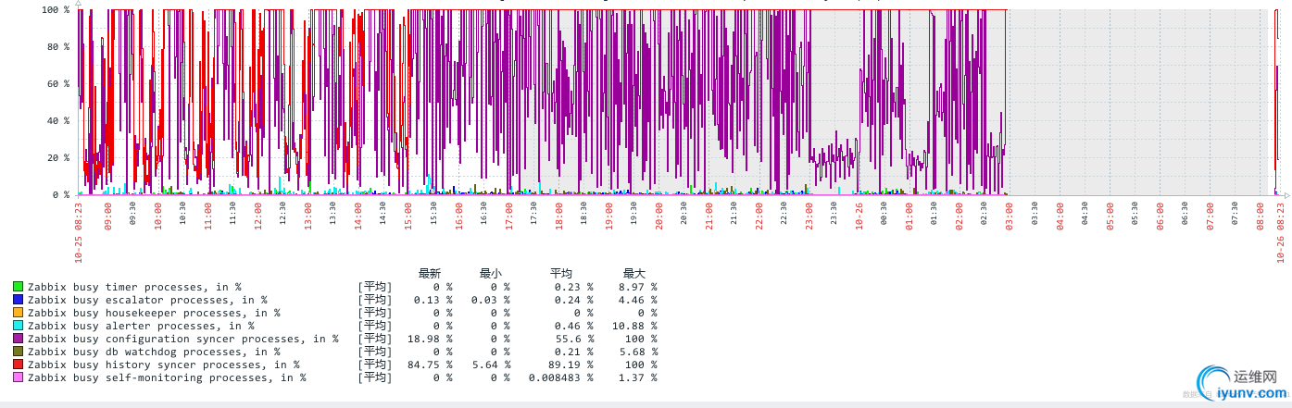The image size is (1292, 408).
Task: Click the olive db watchdog legend swatch
Action: 19,352
